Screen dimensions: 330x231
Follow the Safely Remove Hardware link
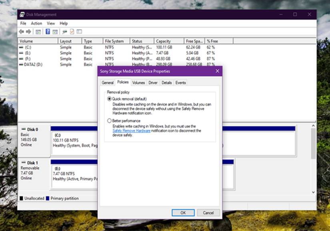[x=131, y=131]
